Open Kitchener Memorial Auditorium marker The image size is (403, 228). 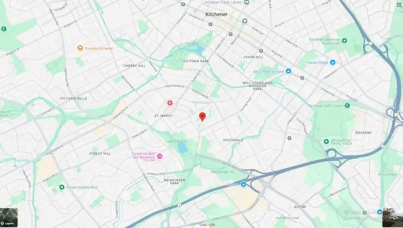[x=345, y=41]
